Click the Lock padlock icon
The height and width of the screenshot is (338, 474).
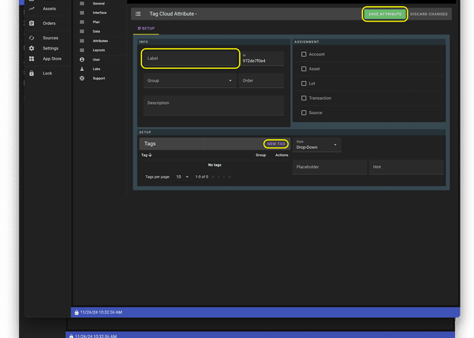pyautogui.click(x=32, y=73)
